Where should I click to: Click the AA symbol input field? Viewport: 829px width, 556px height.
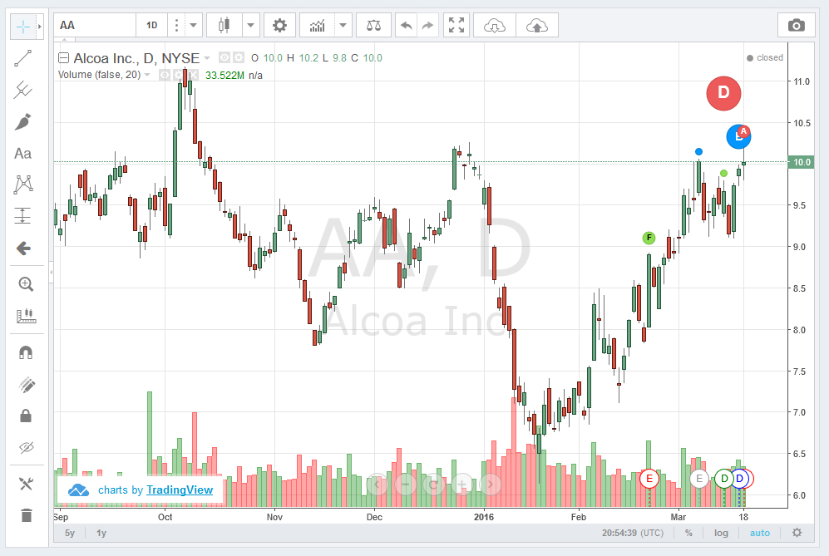(95, 26)
